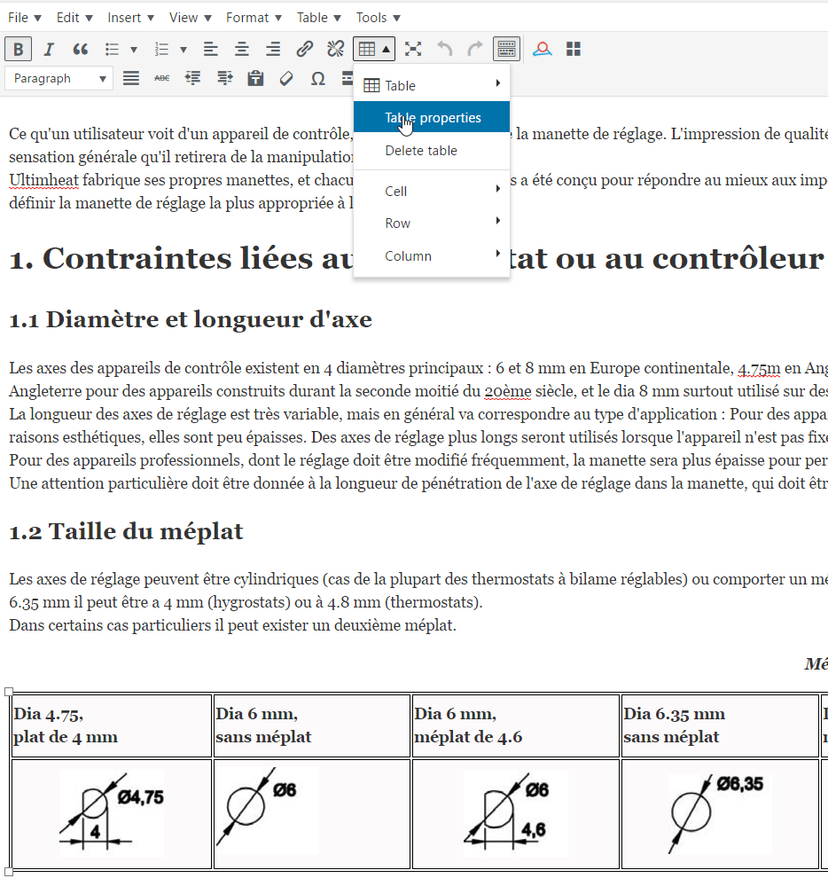
Task: Enter fullscreen editing mode
Action: click(x=413, y=49)
